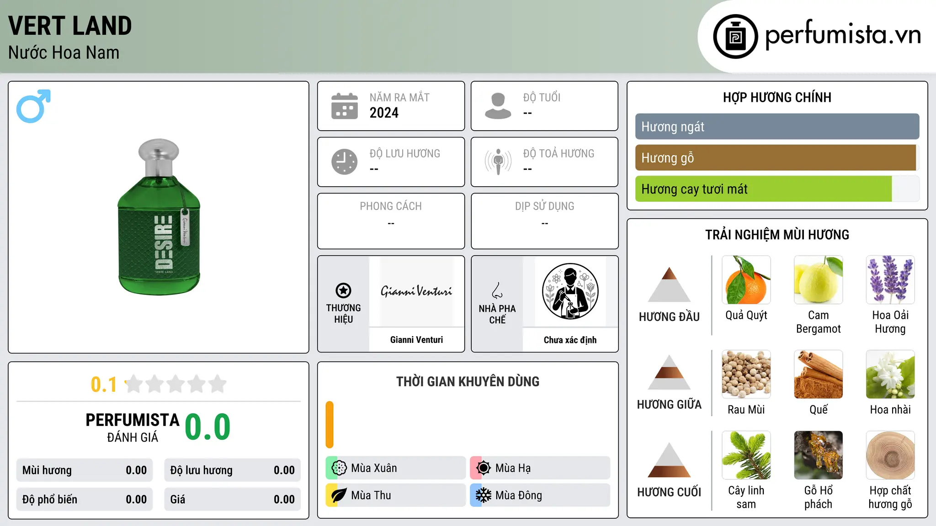Screen dimensions: 936x526
Task: Open the Hoa Oải Hương lavender image
Action: [890, 280]
